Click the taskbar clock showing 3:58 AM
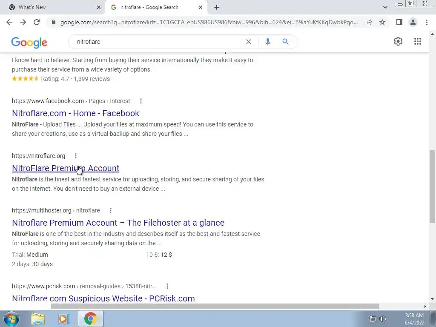 coord(414,319)
